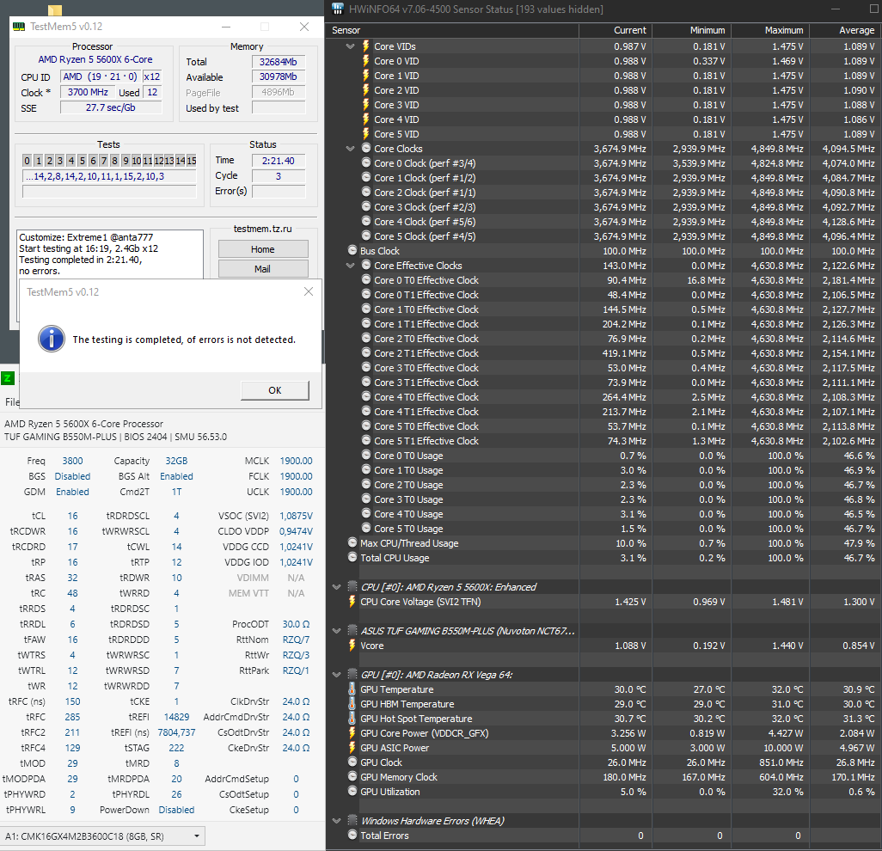Open the A1: CMK16GX4M2B3600C18 module dropdown

pyautogui.click(x=102, y=836)
